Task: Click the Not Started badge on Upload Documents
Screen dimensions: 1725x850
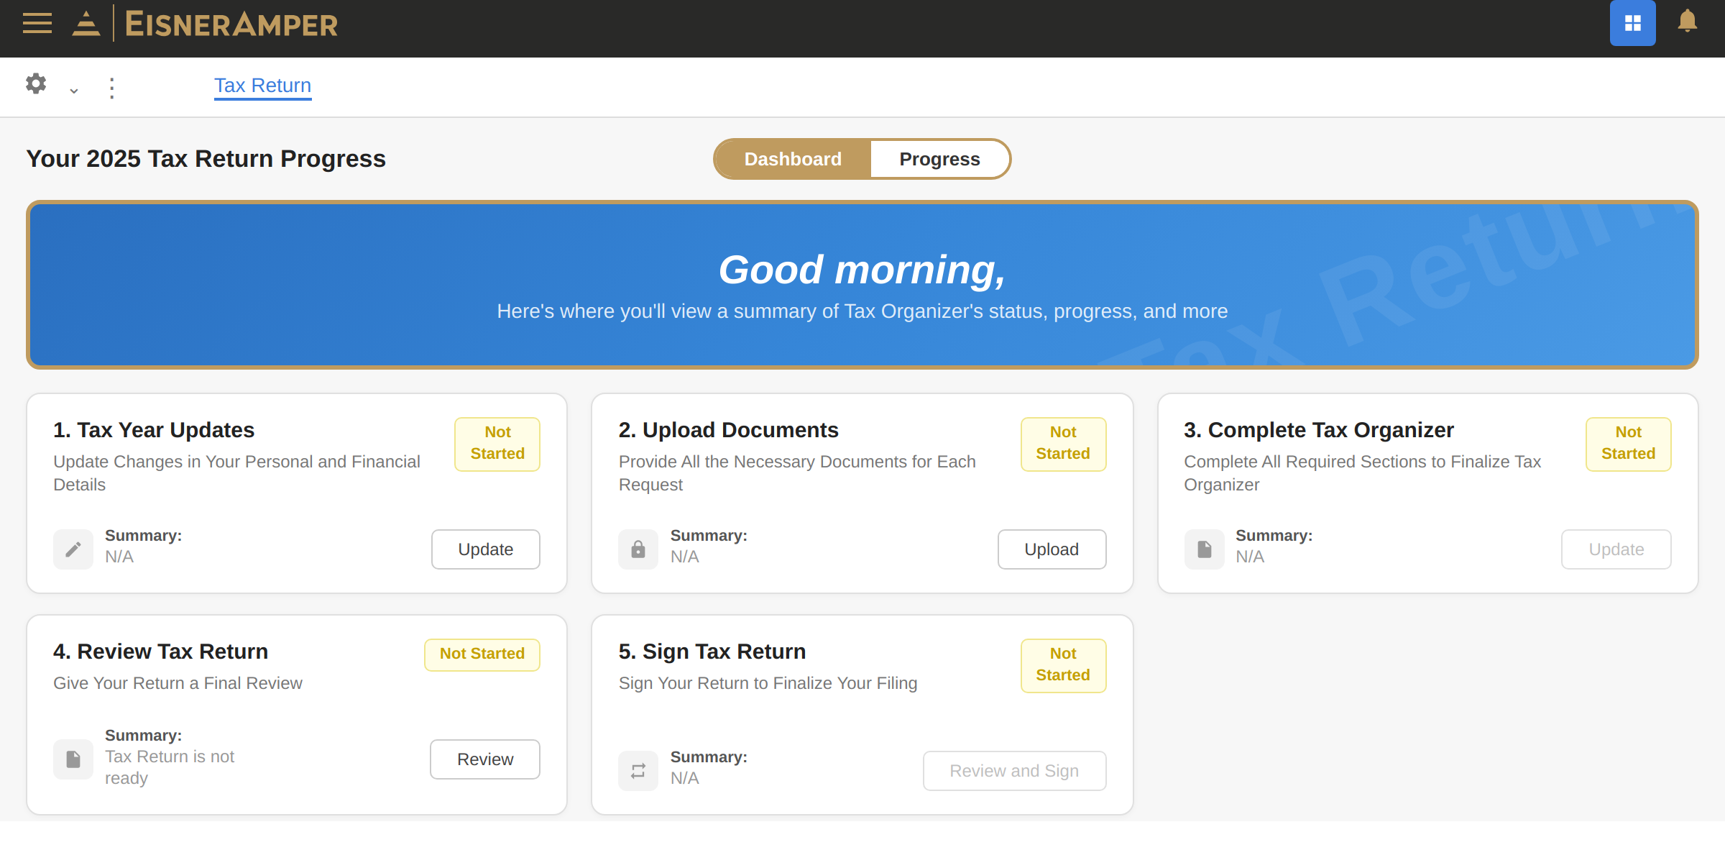Action: pos(1063,443)
